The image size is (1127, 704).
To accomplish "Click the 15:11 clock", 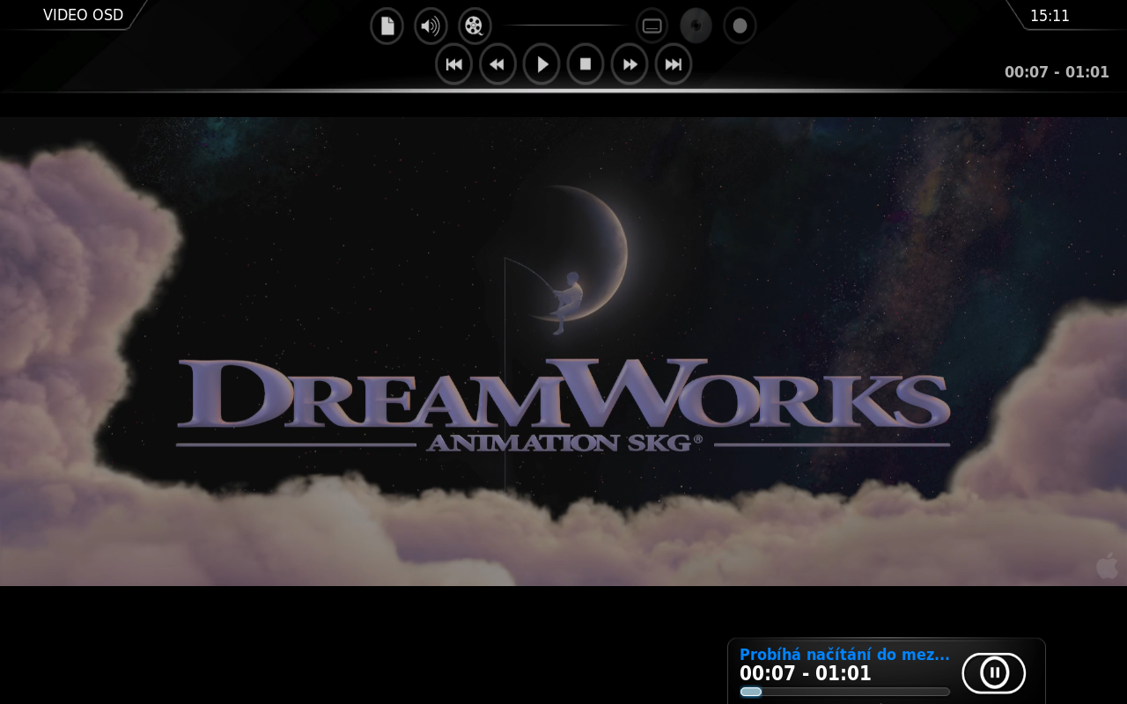I will pyautogui.click(x=1050, y=16).
